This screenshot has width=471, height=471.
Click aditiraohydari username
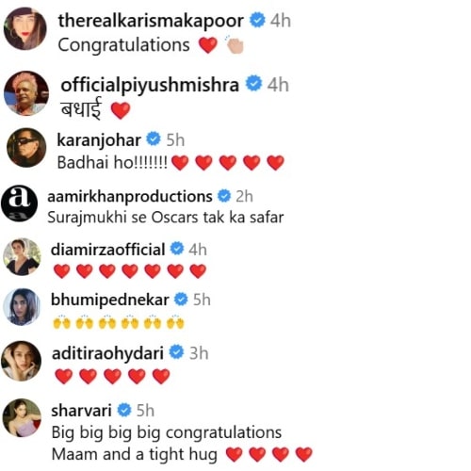[x=107, y=353]
